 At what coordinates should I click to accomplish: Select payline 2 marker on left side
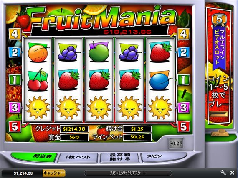15,52
